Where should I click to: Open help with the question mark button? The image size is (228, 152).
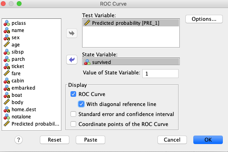(x=18, y=140)
